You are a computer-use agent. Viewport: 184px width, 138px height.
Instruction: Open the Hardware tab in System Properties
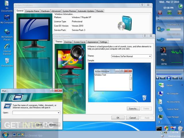(x=45, y=11)
